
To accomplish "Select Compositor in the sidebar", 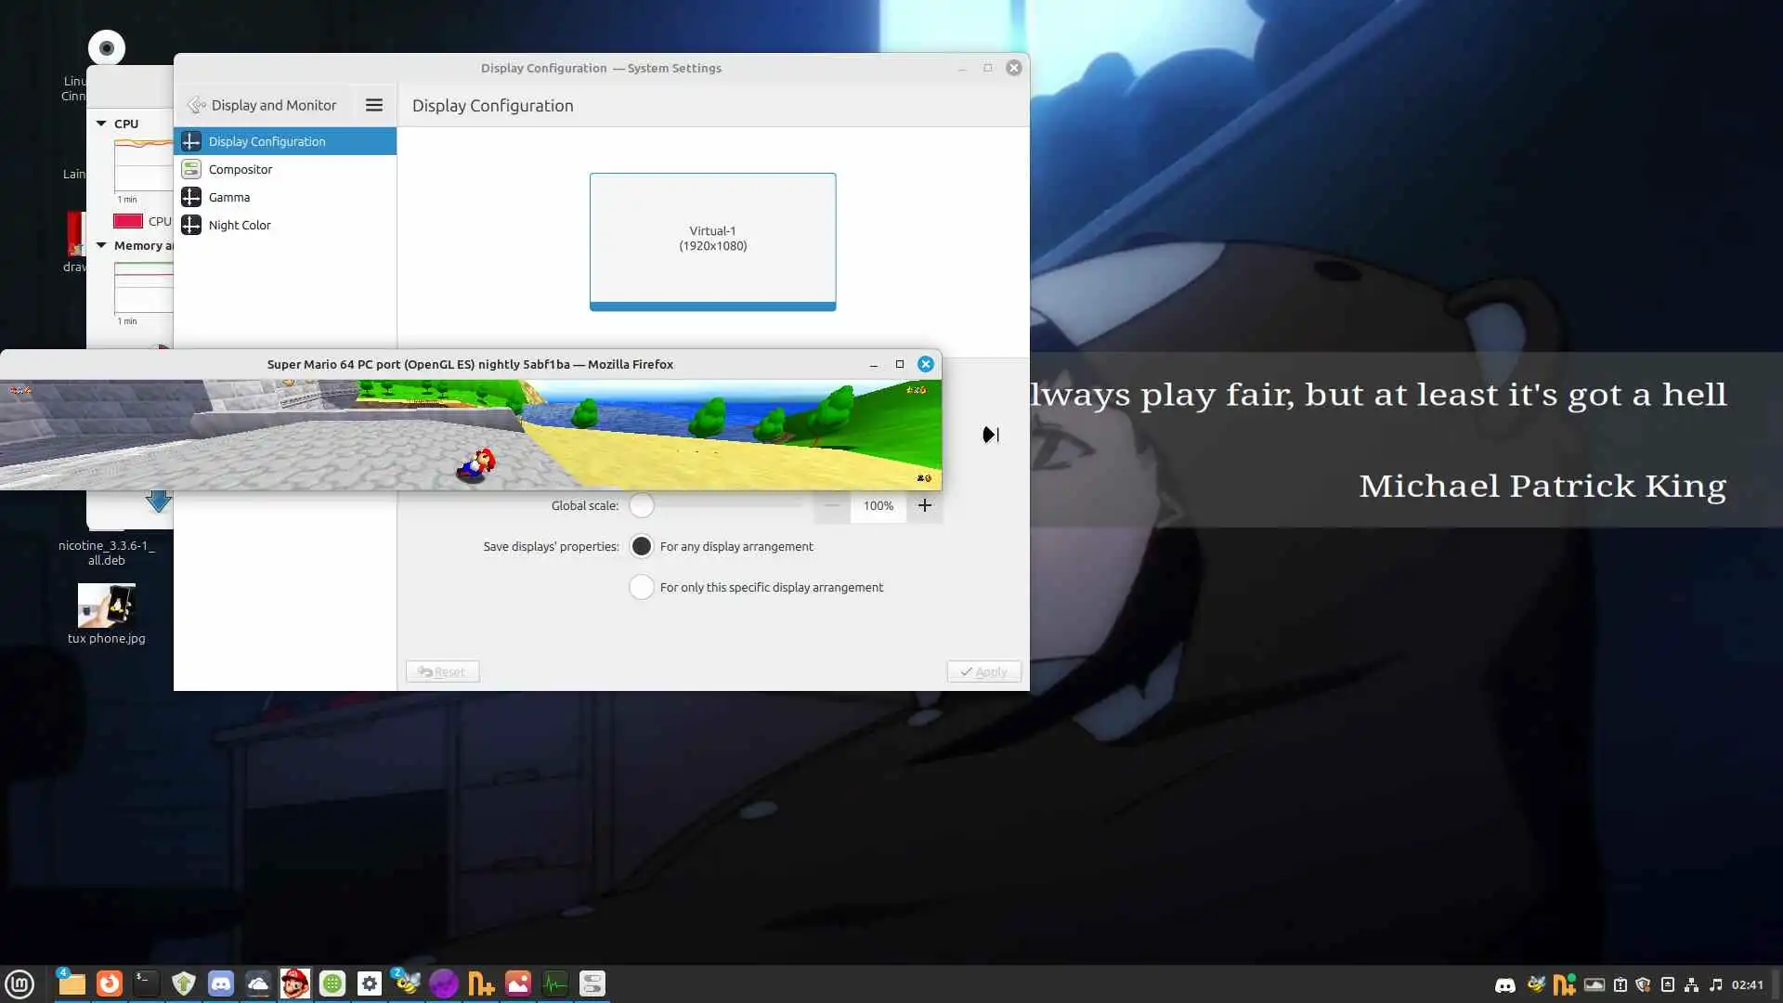I will tap(241, 169).
